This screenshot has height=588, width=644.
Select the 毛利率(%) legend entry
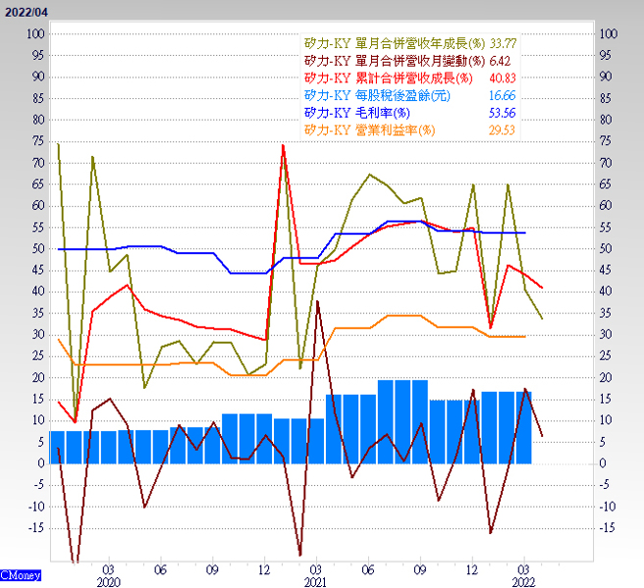(353, 113)
